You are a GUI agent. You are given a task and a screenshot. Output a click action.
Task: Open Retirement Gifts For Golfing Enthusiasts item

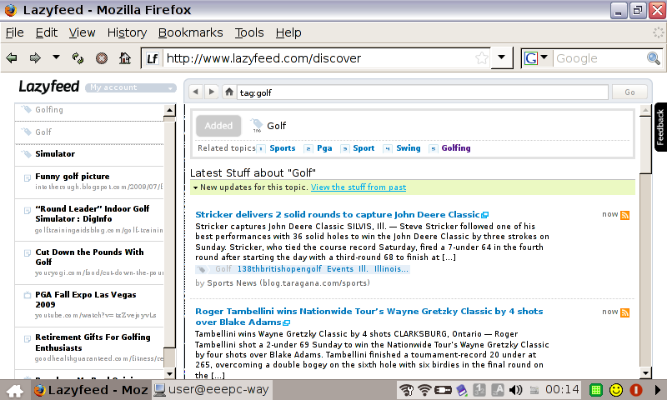tap(93, 342)
